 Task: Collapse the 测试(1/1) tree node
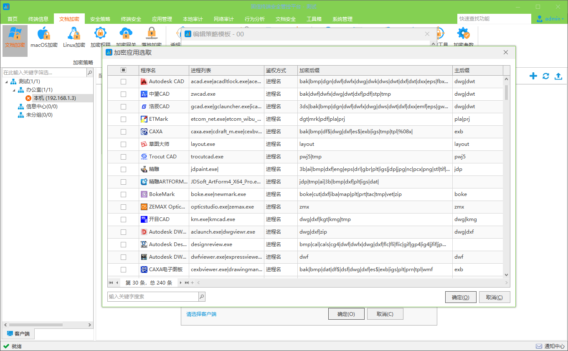(x=6, y=81)
